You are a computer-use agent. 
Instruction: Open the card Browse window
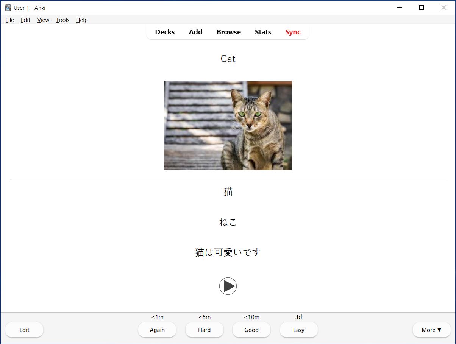229,32
